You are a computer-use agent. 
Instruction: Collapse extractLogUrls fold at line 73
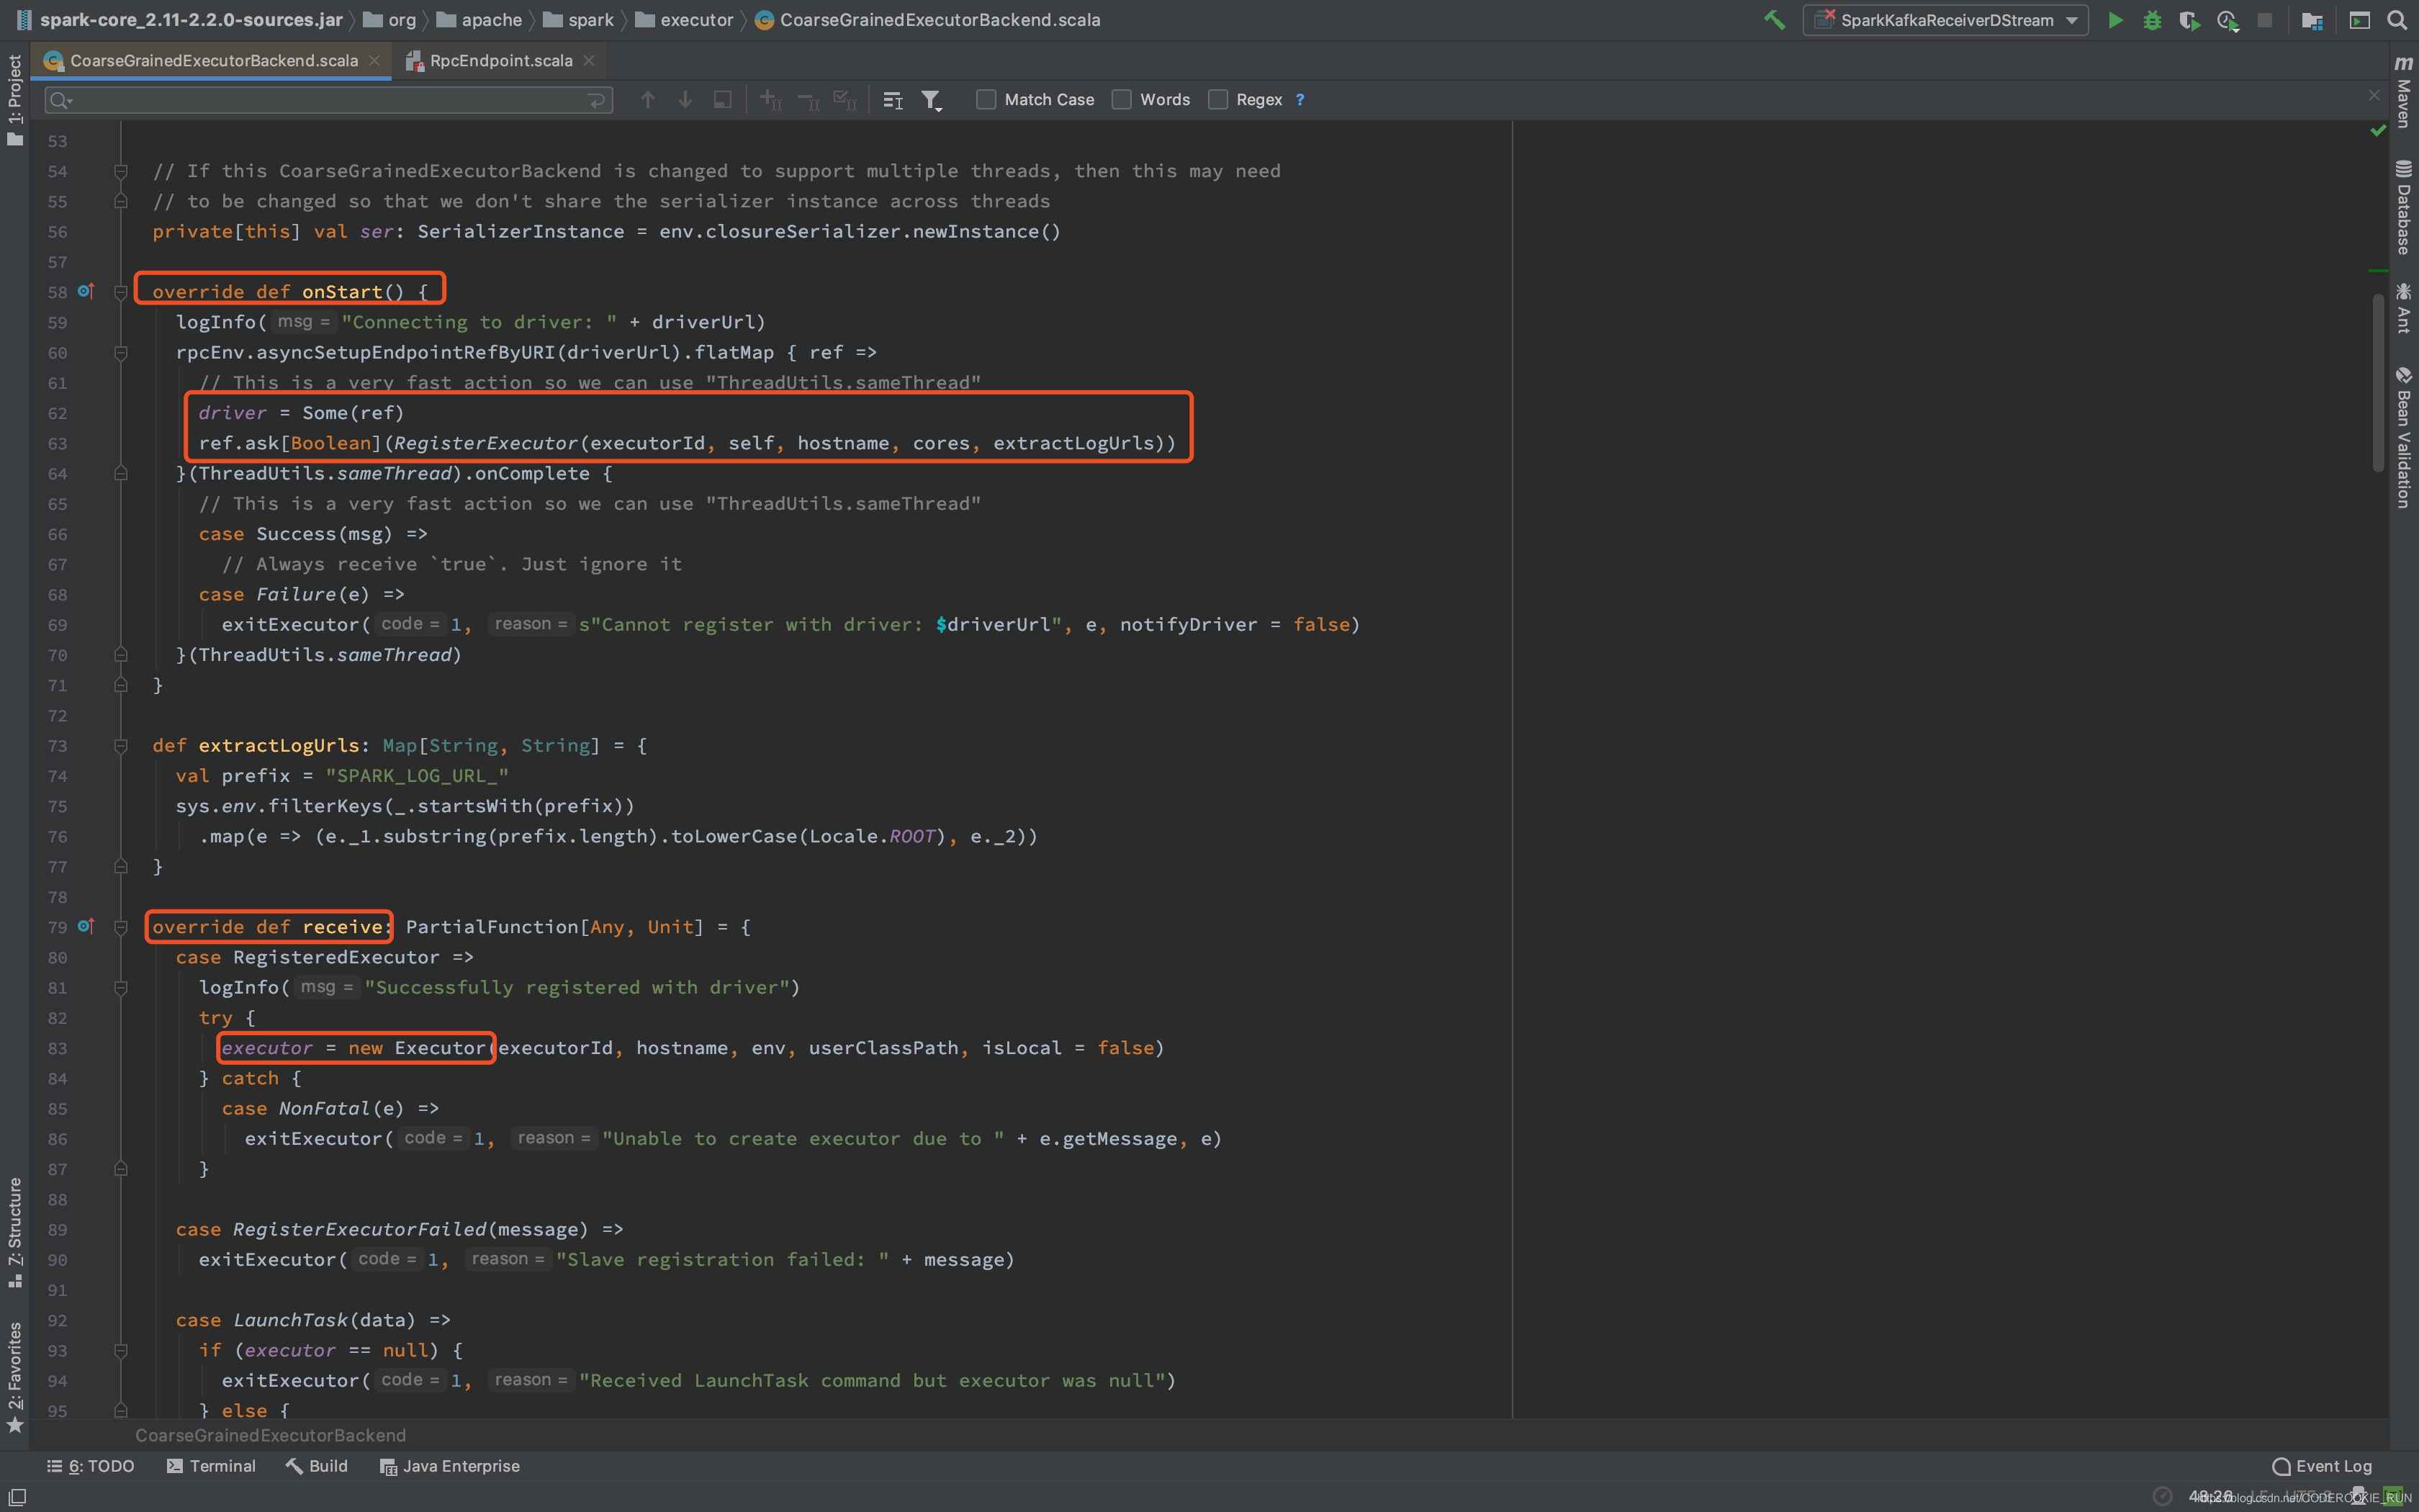[121, 745]
